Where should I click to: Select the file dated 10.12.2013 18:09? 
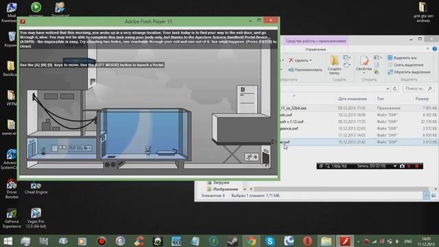pyautogui.click(x=359, y=115)
